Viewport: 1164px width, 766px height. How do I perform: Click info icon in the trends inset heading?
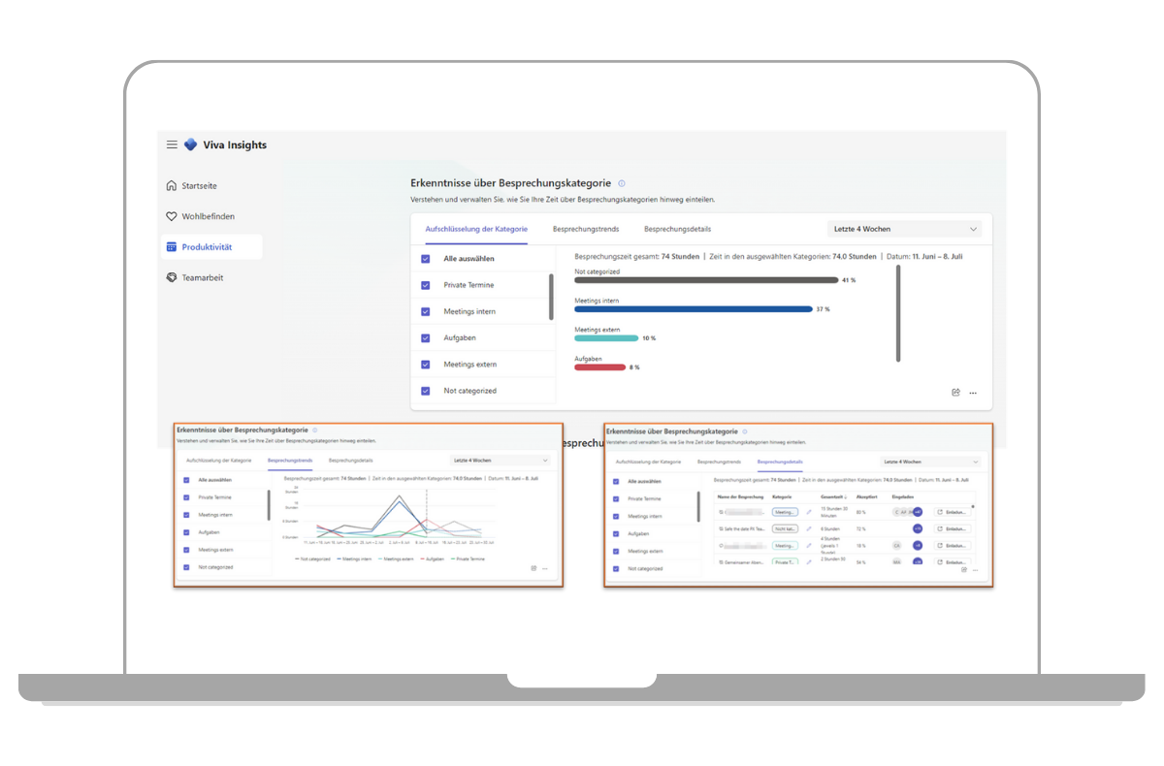coord(315,430)
